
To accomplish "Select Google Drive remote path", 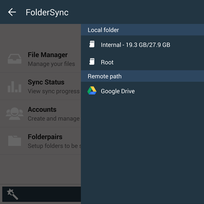I will (x=142, y=91).
